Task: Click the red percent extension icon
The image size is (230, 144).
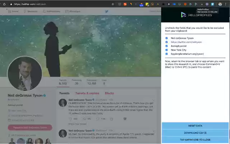Action: click(x=125, y=4)
